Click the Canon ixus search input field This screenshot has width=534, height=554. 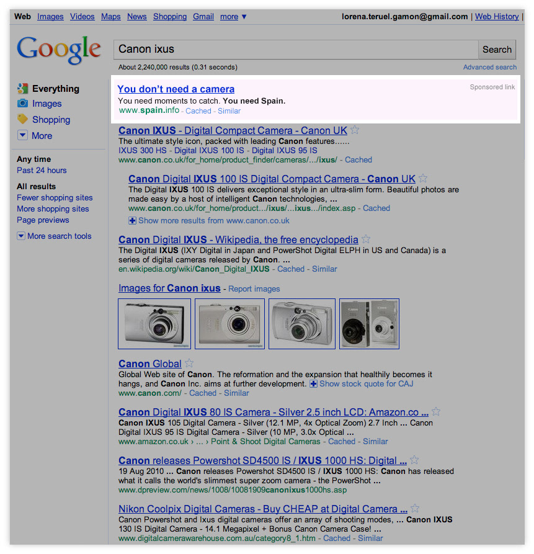(x=296, y=50)
